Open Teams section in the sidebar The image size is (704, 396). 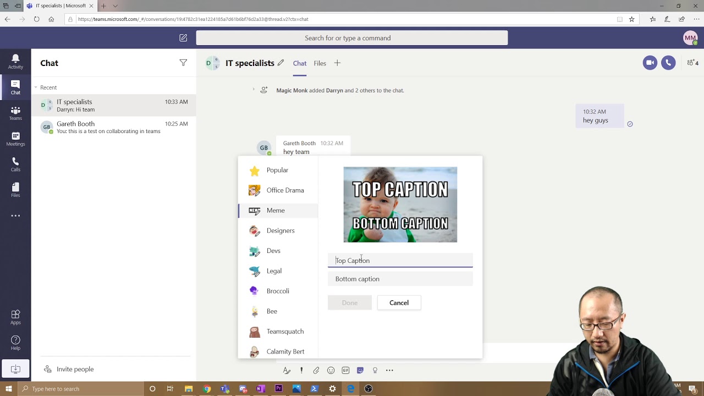coord(15,113)
